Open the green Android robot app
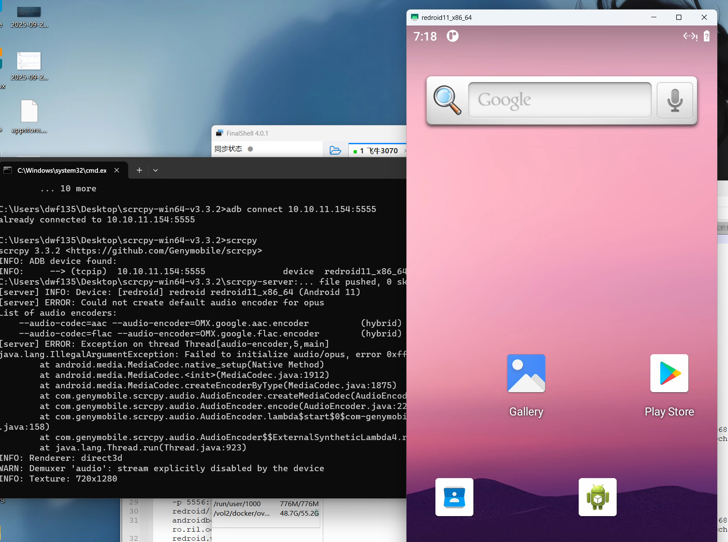 [x=597, y=497]
